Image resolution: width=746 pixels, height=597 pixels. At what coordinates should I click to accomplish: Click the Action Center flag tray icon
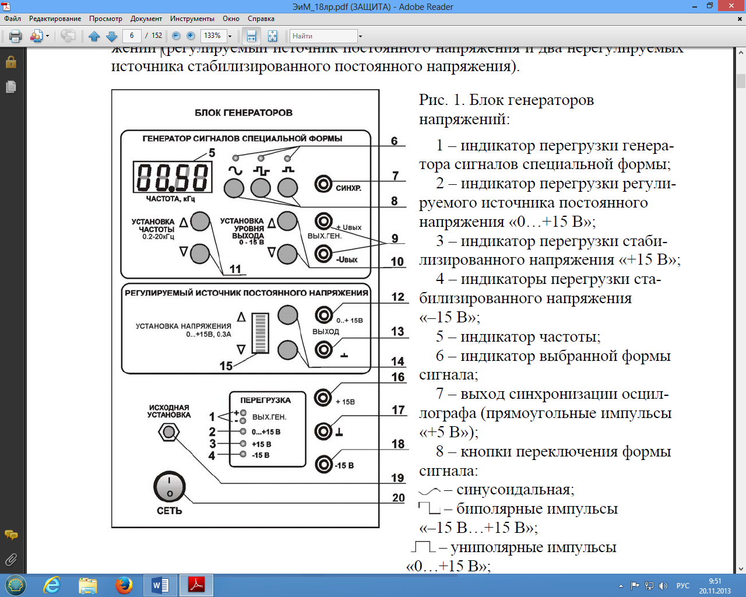tap(635, 586)
